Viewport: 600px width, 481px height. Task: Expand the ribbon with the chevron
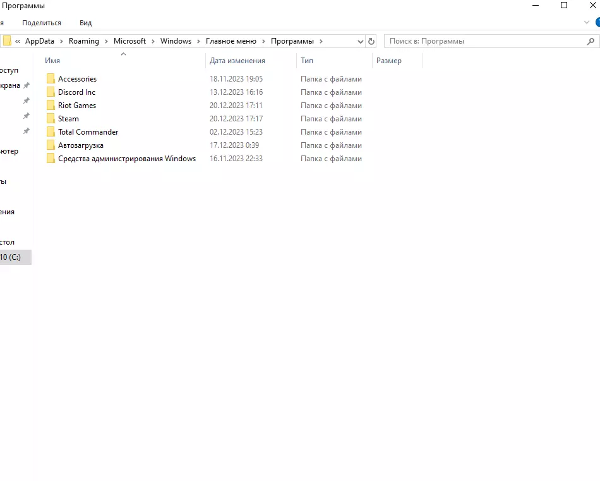click(x=587, y=23)
